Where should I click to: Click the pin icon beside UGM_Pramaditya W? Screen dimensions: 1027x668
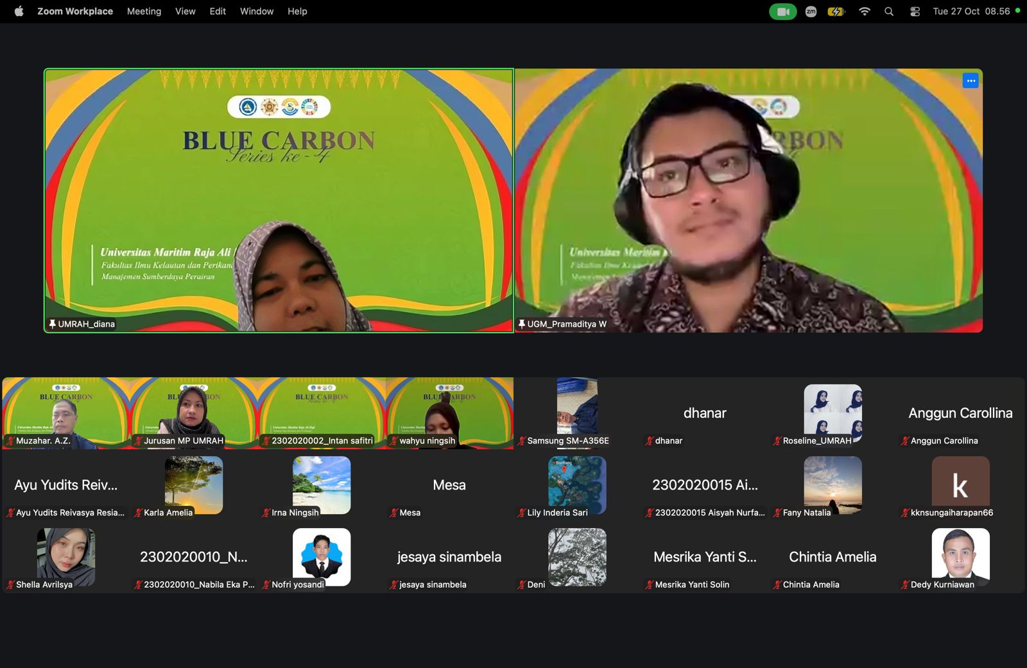coord(522,324)
